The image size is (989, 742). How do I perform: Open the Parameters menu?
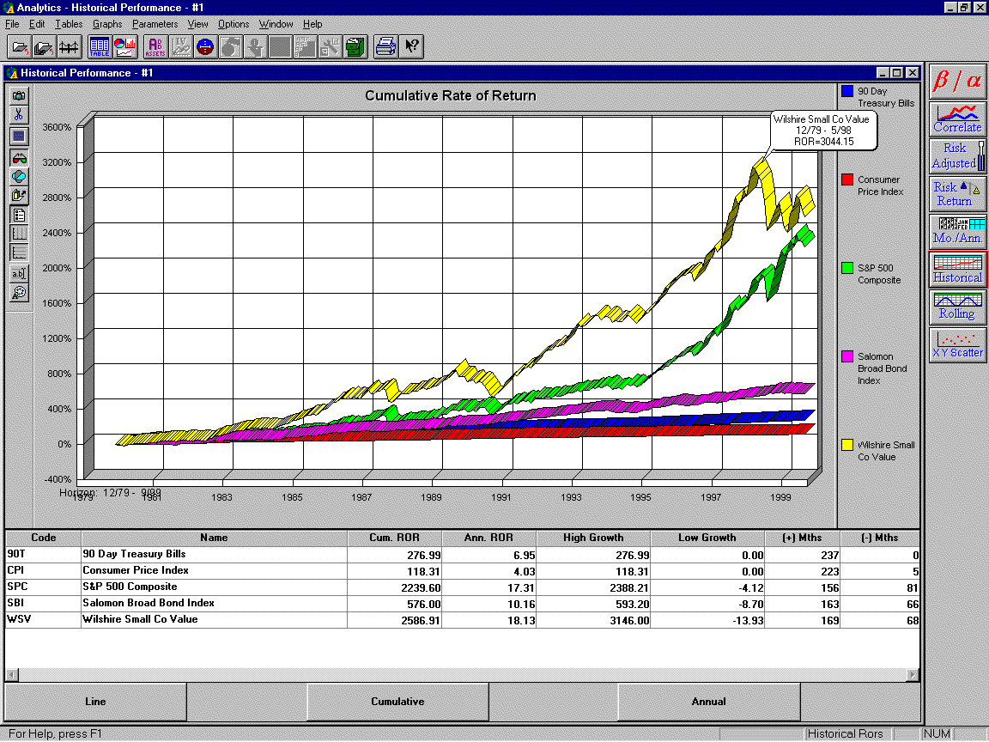pyautogui.click(x=155, y=24)
